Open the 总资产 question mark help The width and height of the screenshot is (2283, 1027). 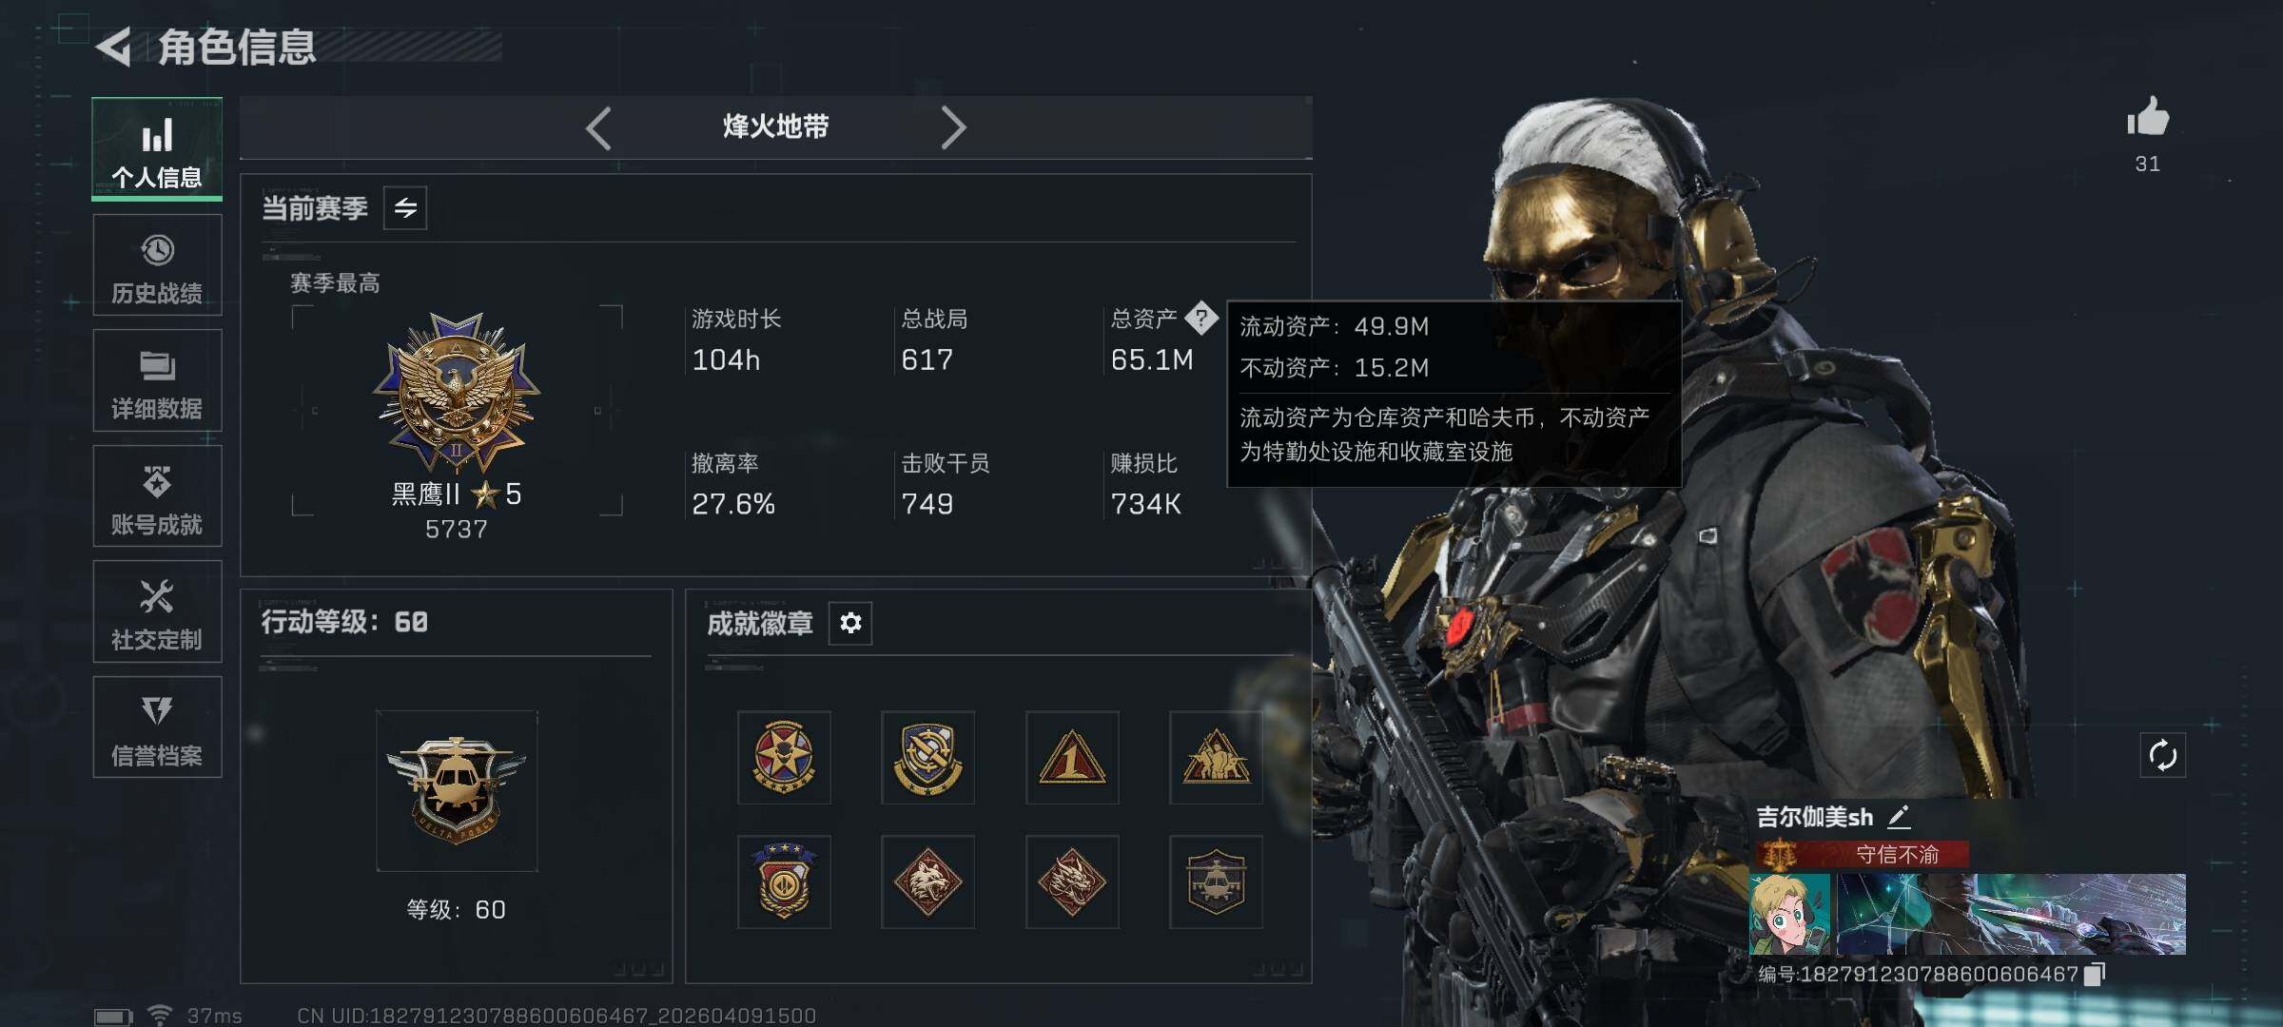pos(1201,319)
